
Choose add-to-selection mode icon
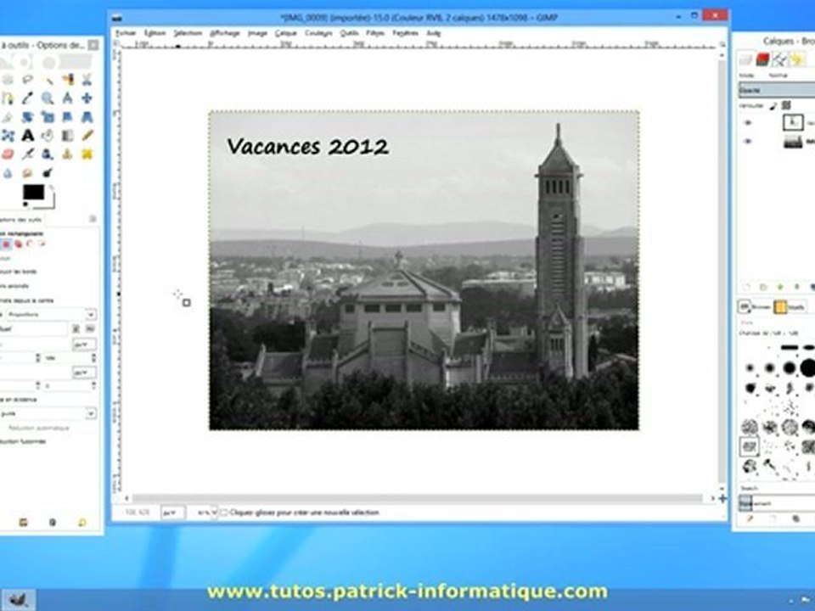click(18, 244)
